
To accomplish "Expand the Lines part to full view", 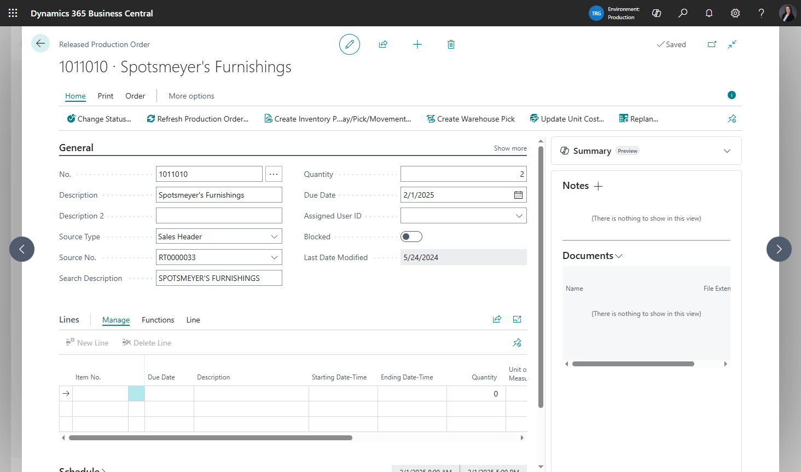I will point(517,319).
